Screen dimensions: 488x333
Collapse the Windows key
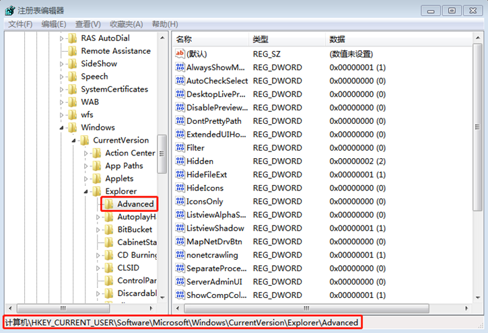[x=61, y=128]
